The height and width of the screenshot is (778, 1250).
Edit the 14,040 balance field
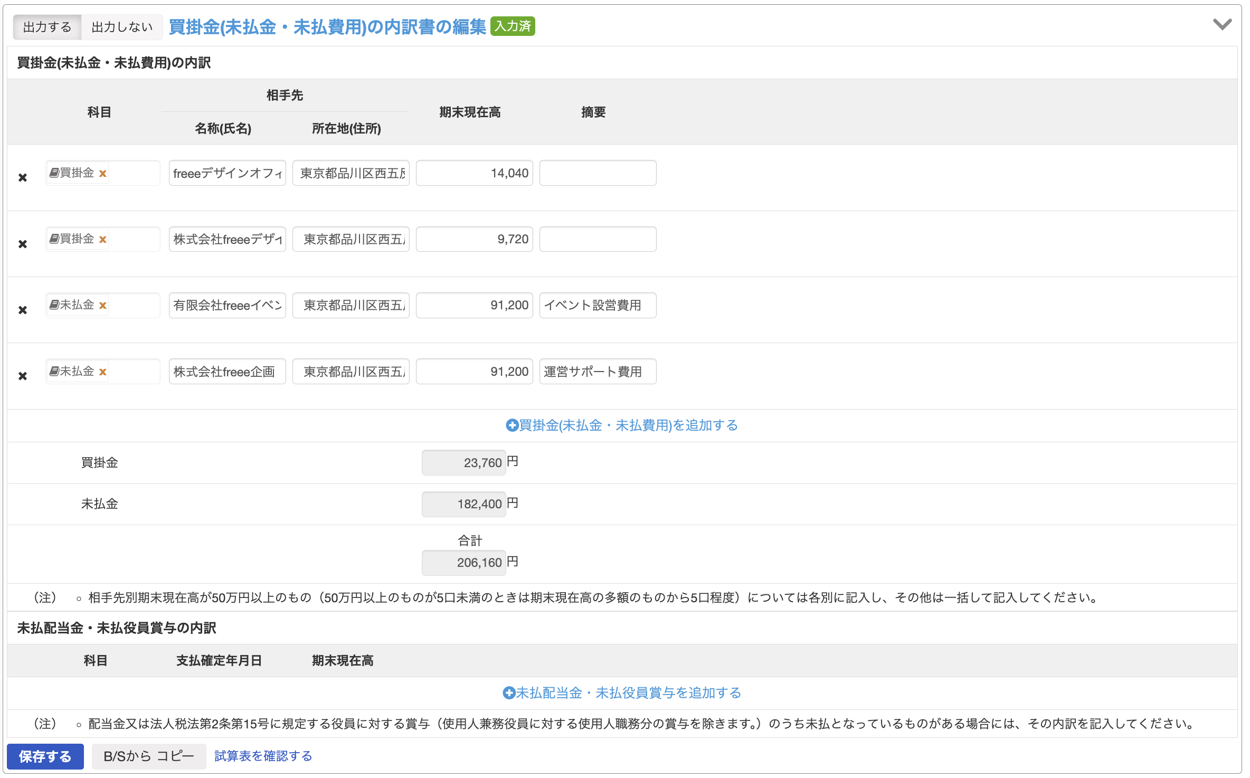(x=475, y=173)
